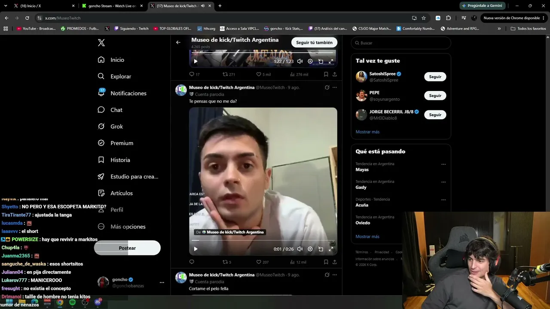Open options for the Acuña trend
550x309 pixels.
(x=443, y=200)
